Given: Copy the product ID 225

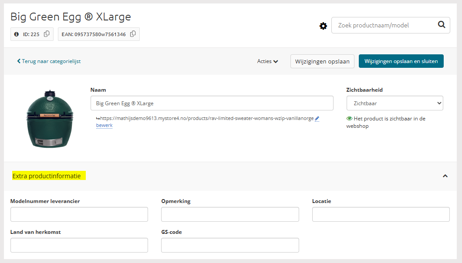Looking at the screenshot, I should point(47,34).
